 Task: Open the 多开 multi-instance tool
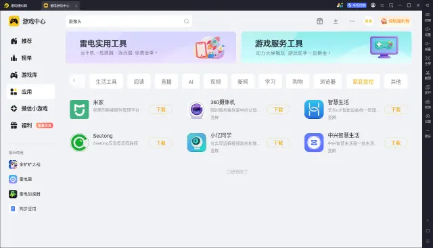tap(428, 89)
